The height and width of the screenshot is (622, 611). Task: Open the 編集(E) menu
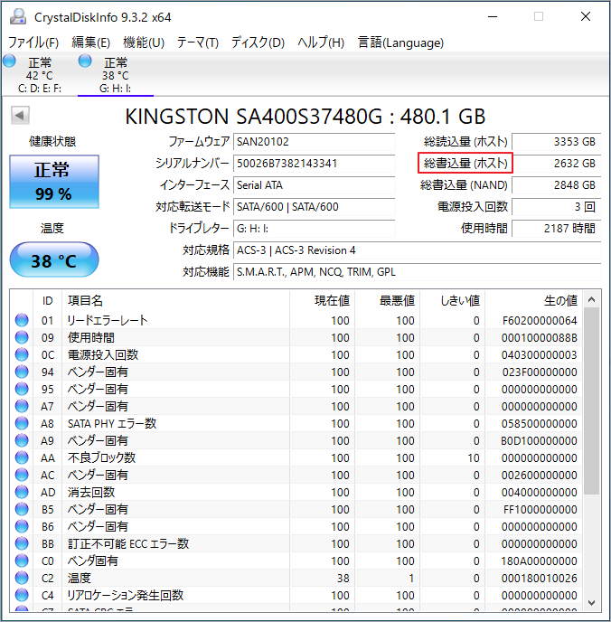90,42
